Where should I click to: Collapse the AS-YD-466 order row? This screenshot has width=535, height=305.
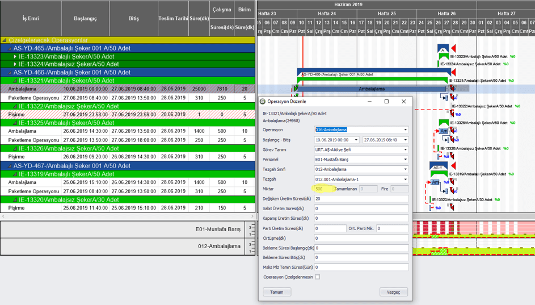(10, 72)
